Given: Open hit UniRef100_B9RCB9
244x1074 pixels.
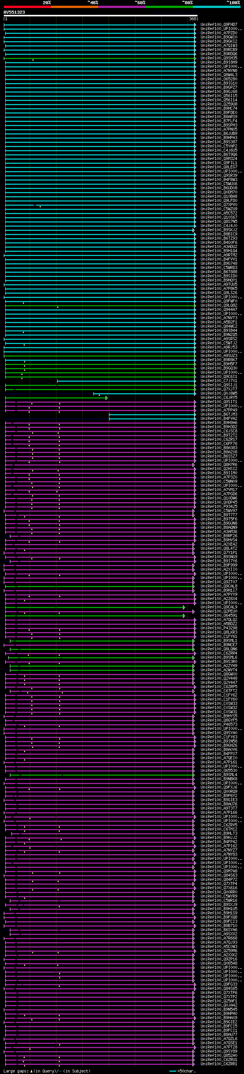Looking at the screenshot, I should [x=219, y=50].
